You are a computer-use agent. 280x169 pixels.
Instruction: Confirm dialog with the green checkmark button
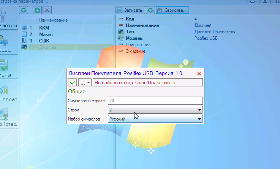coord(72,83)
